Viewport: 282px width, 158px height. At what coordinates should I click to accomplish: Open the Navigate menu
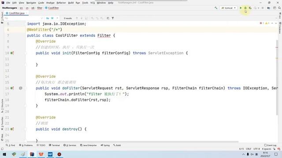point(31,3)
